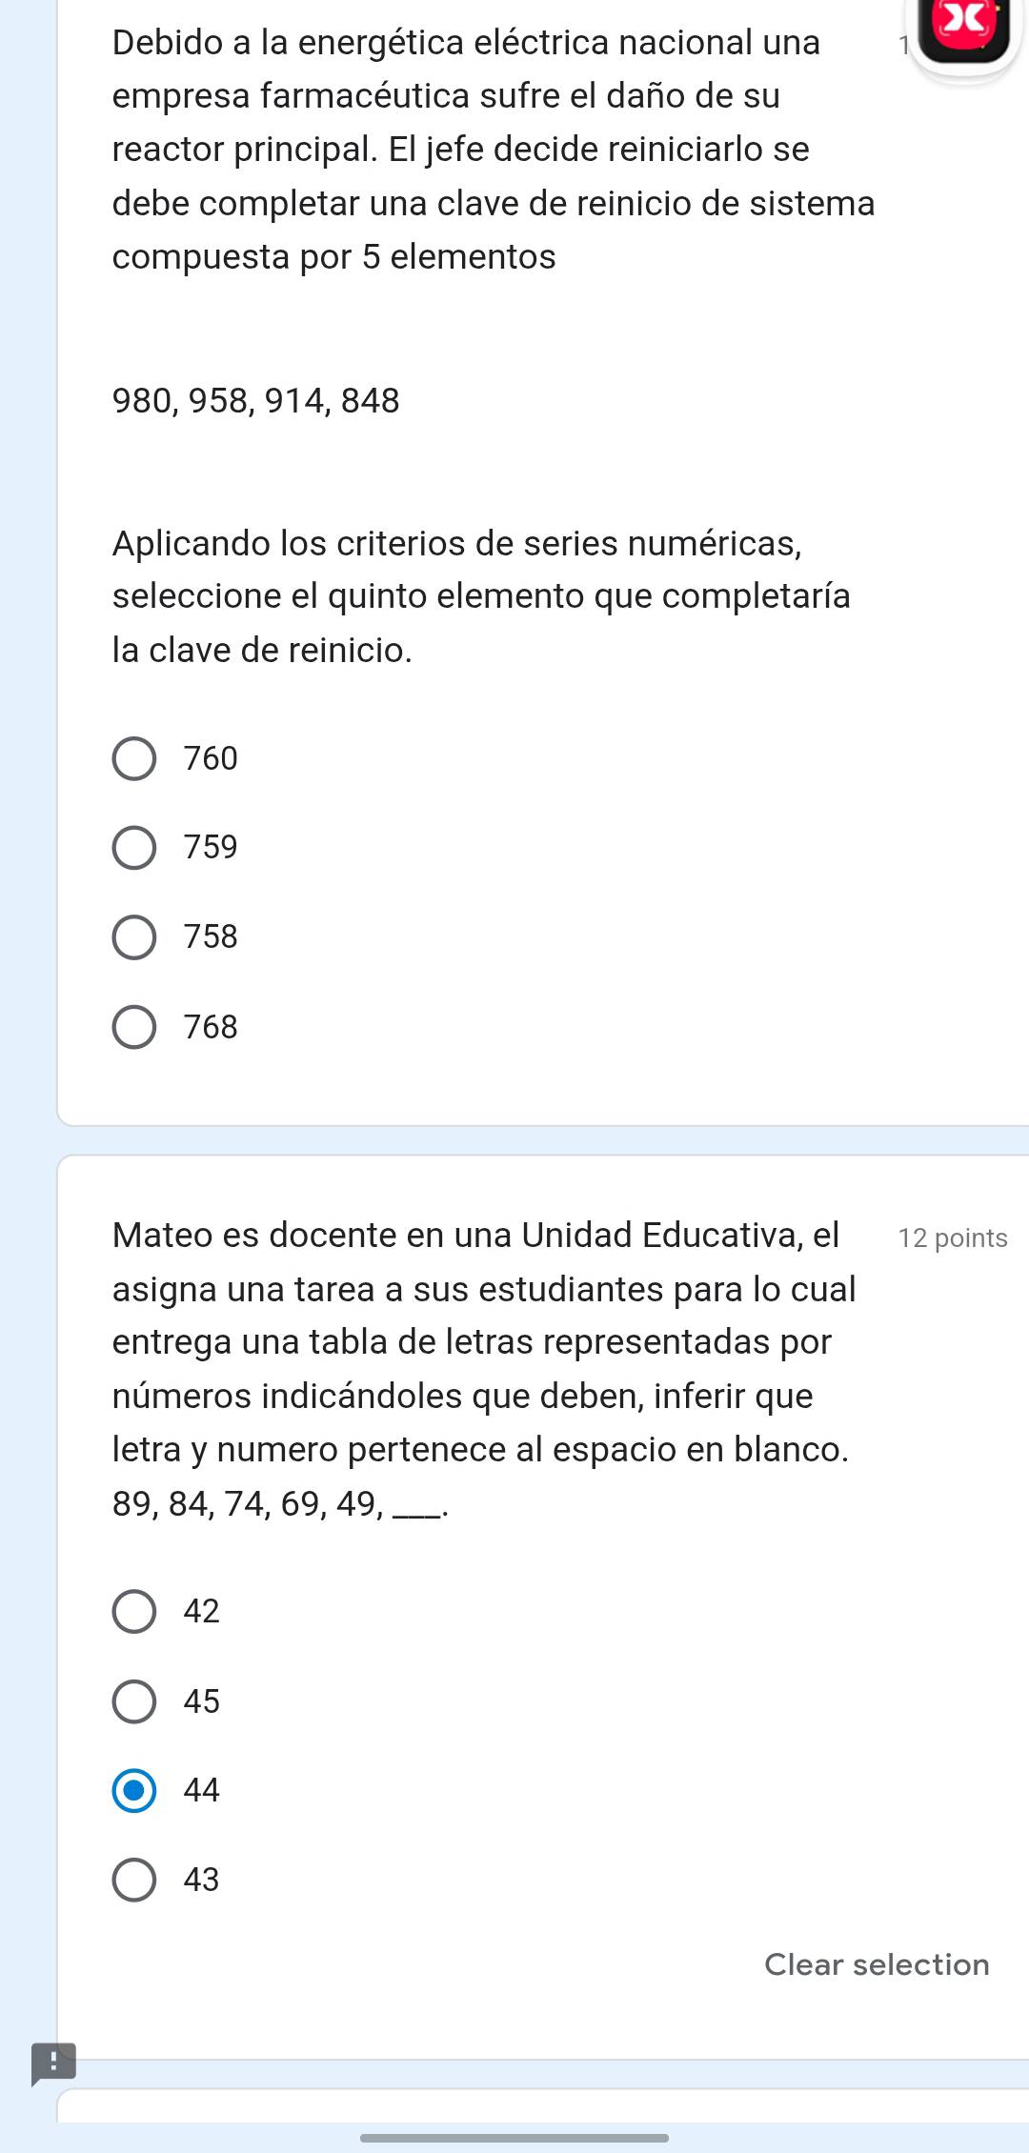Screen dimensions: 1029x2153
Task: Pick the 43 answer option
Action: (134, 1881)
